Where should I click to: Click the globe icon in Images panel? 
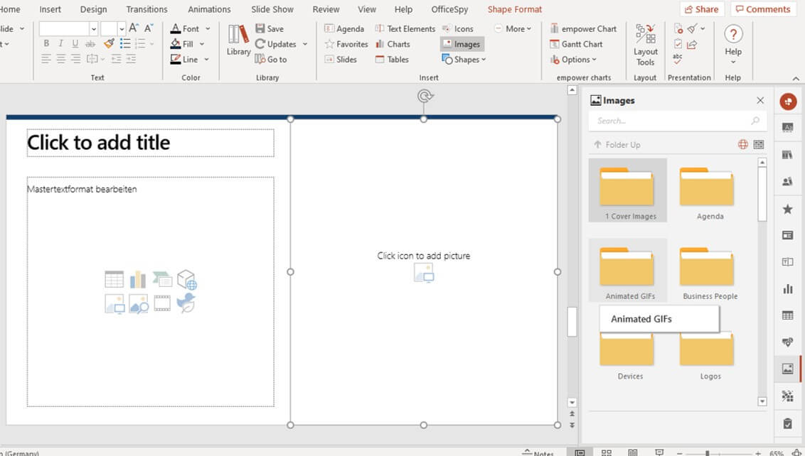coord(742,144)
